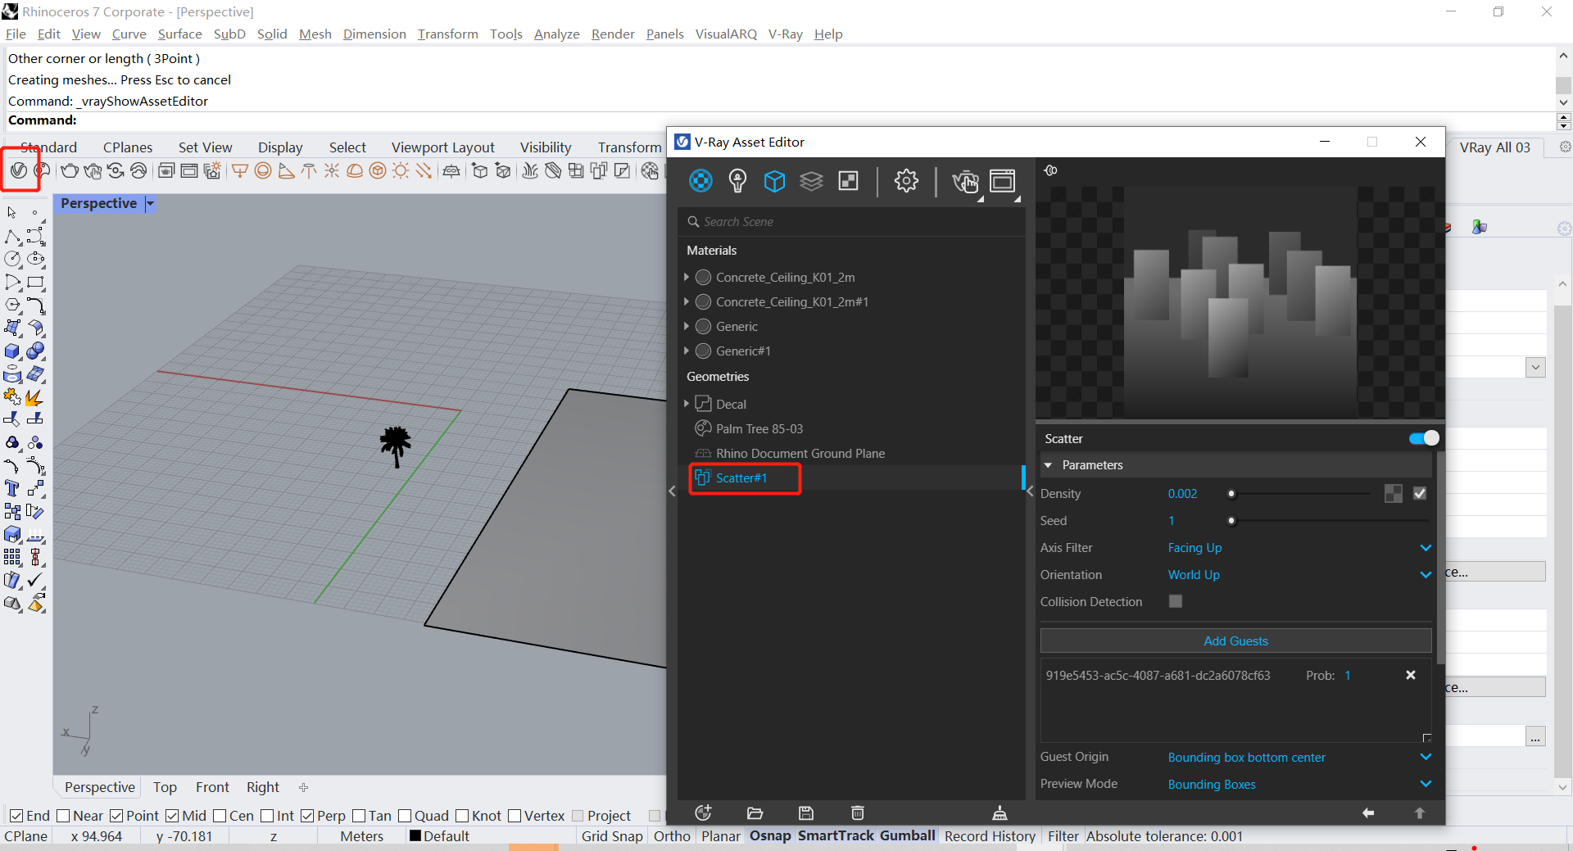This screenshot has height=851, width=1573.
Task: Purge unused assets with broom icon
Action: 1000,813
